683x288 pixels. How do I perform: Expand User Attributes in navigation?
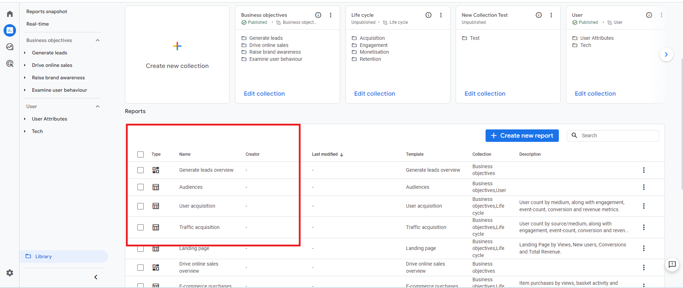(x=25, y=119)
